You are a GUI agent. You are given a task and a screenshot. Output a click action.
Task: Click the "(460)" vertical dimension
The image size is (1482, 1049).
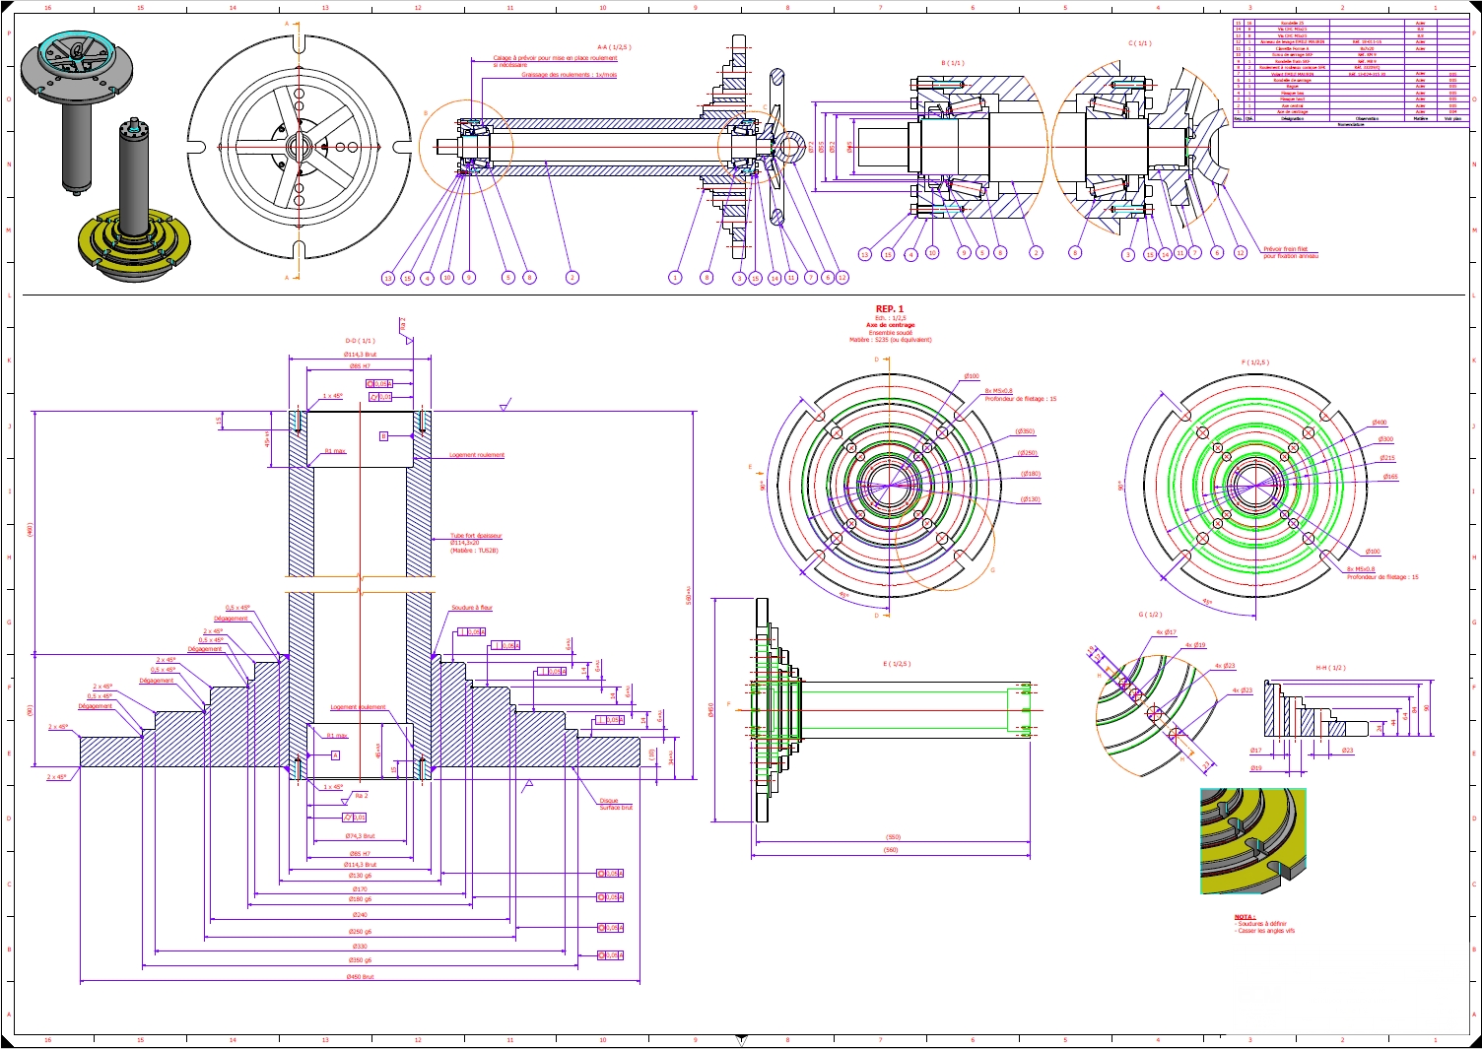[x=30, y=530]
